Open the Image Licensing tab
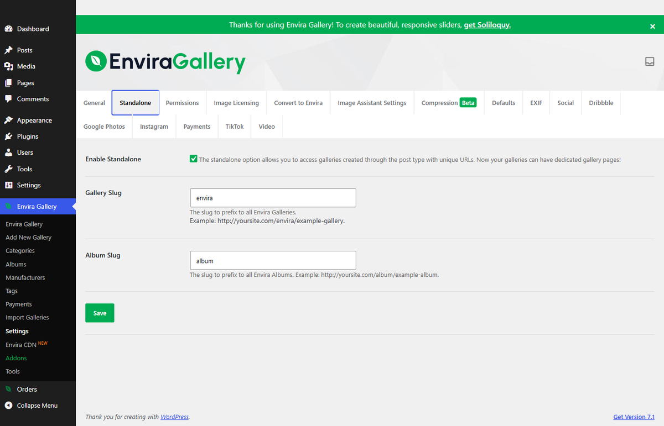 pos(236,103)
